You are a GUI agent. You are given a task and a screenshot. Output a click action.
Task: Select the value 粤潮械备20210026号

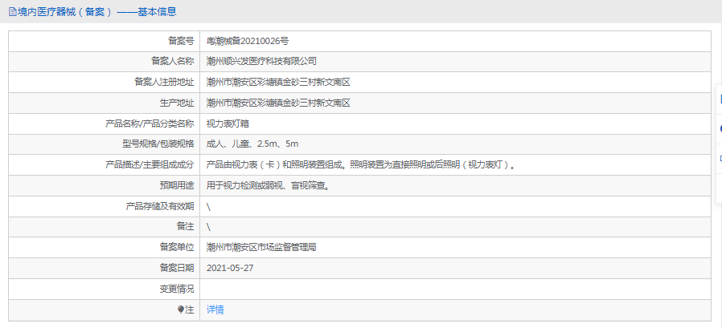pyautogui.click(x=248, y=42)
